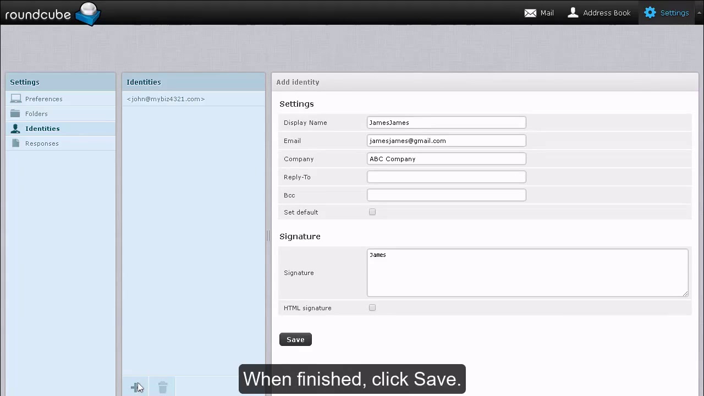This screenshot has width=704, height=396.
Task: Select Preferences in the Settings list
Action: (x=61, y=99)
